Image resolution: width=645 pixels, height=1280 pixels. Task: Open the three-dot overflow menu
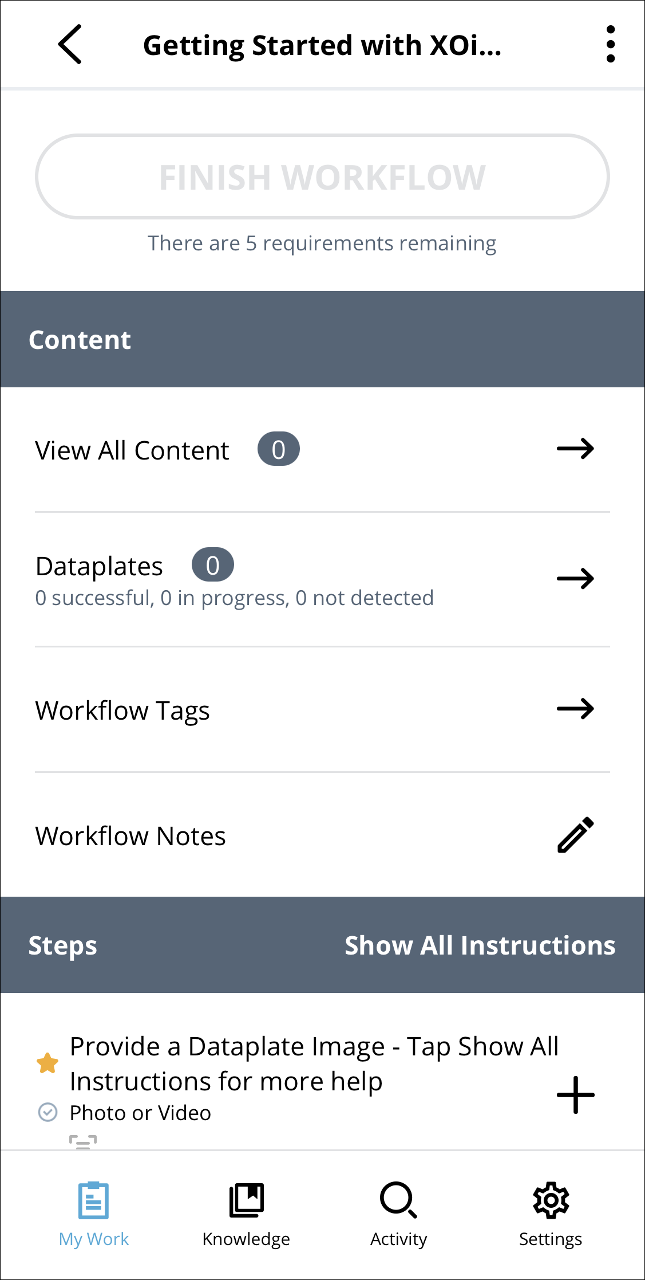click(610, 45)
